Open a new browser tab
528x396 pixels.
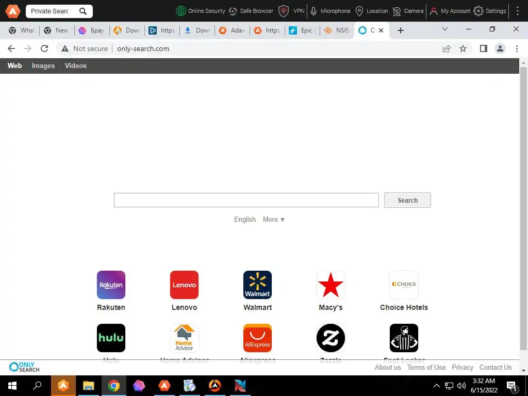pyautogui.click(x=400, y=30)
